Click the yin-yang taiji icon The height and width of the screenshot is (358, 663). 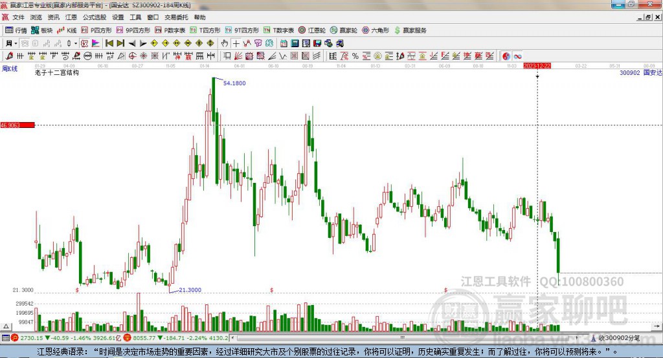pos(506,56)
